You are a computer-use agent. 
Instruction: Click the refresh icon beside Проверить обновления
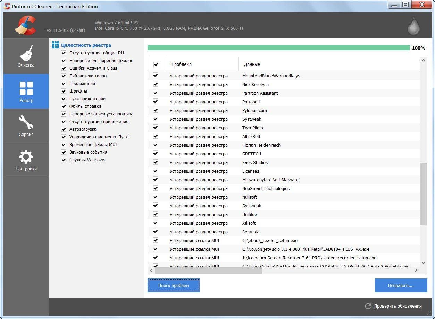pos(368,306)
